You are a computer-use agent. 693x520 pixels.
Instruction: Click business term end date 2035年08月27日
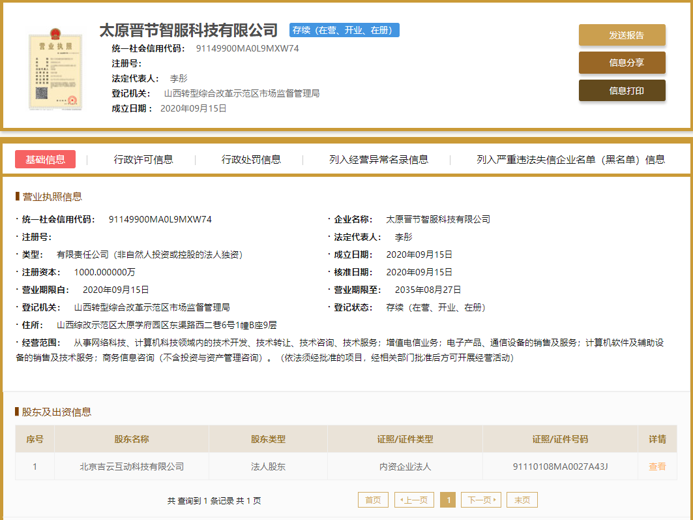[x=428, y=290]
